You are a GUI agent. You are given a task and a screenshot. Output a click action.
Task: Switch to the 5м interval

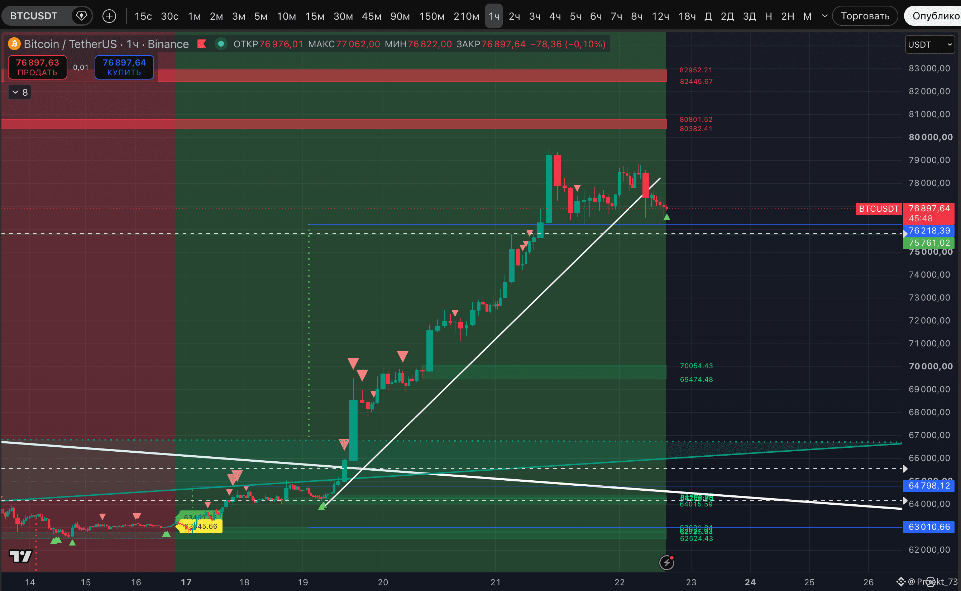click(x=261, y=16)
